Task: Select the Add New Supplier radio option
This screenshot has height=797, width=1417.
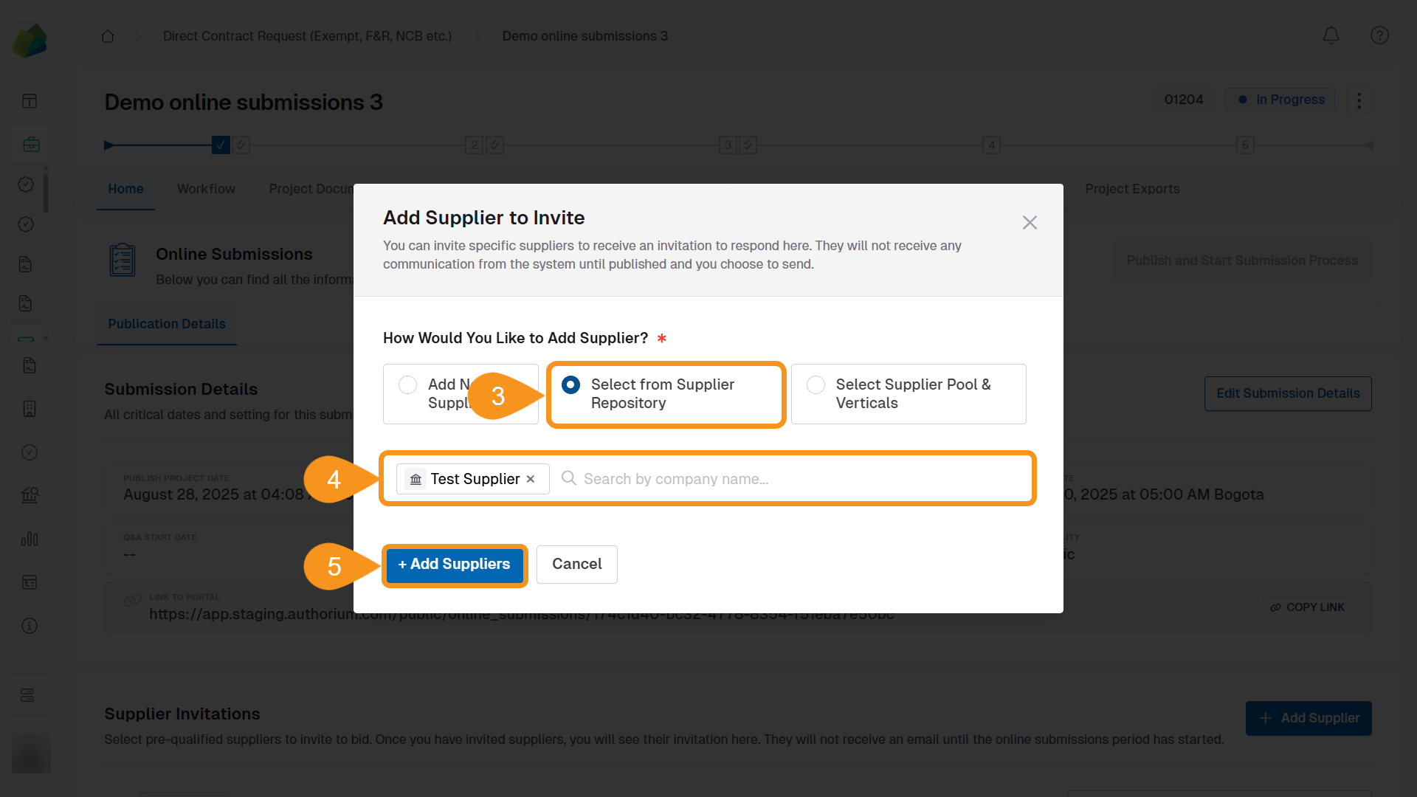Action: [x=407, y=385]
